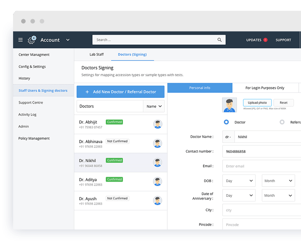Click Dr. Aditya's Cunfirmed badge

(x=114, y=179)
